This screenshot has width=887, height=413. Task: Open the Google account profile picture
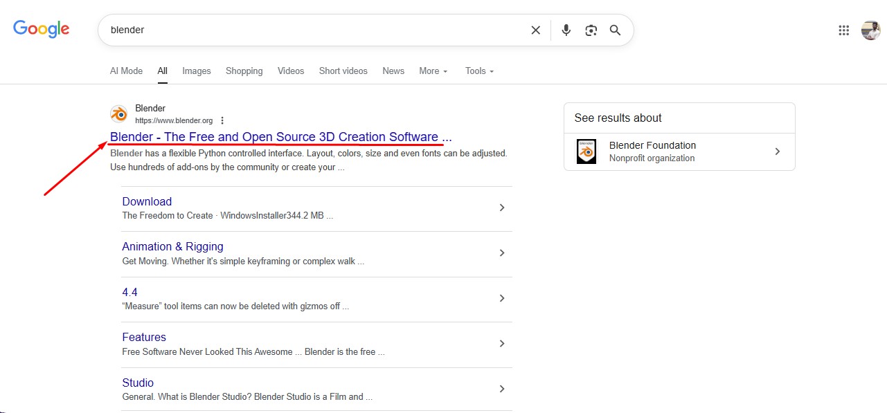coord(870,30)
